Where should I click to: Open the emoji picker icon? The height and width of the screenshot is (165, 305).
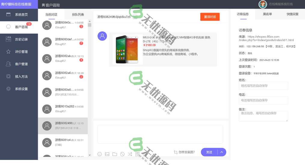click(x=100, y=154)
